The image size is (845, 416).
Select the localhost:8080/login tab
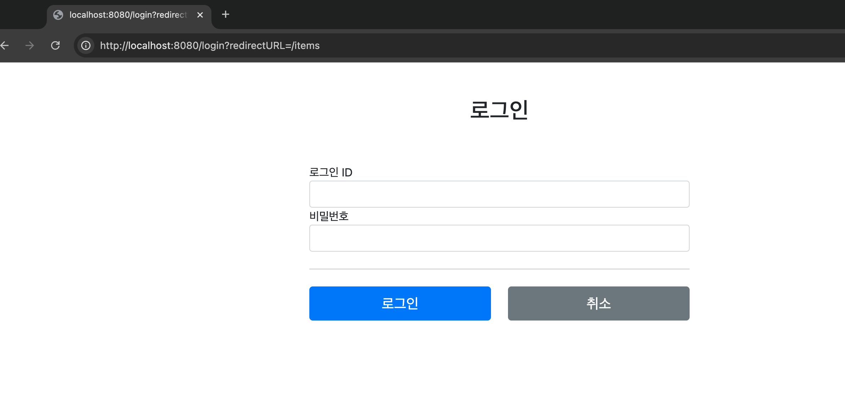click(128, 15)
